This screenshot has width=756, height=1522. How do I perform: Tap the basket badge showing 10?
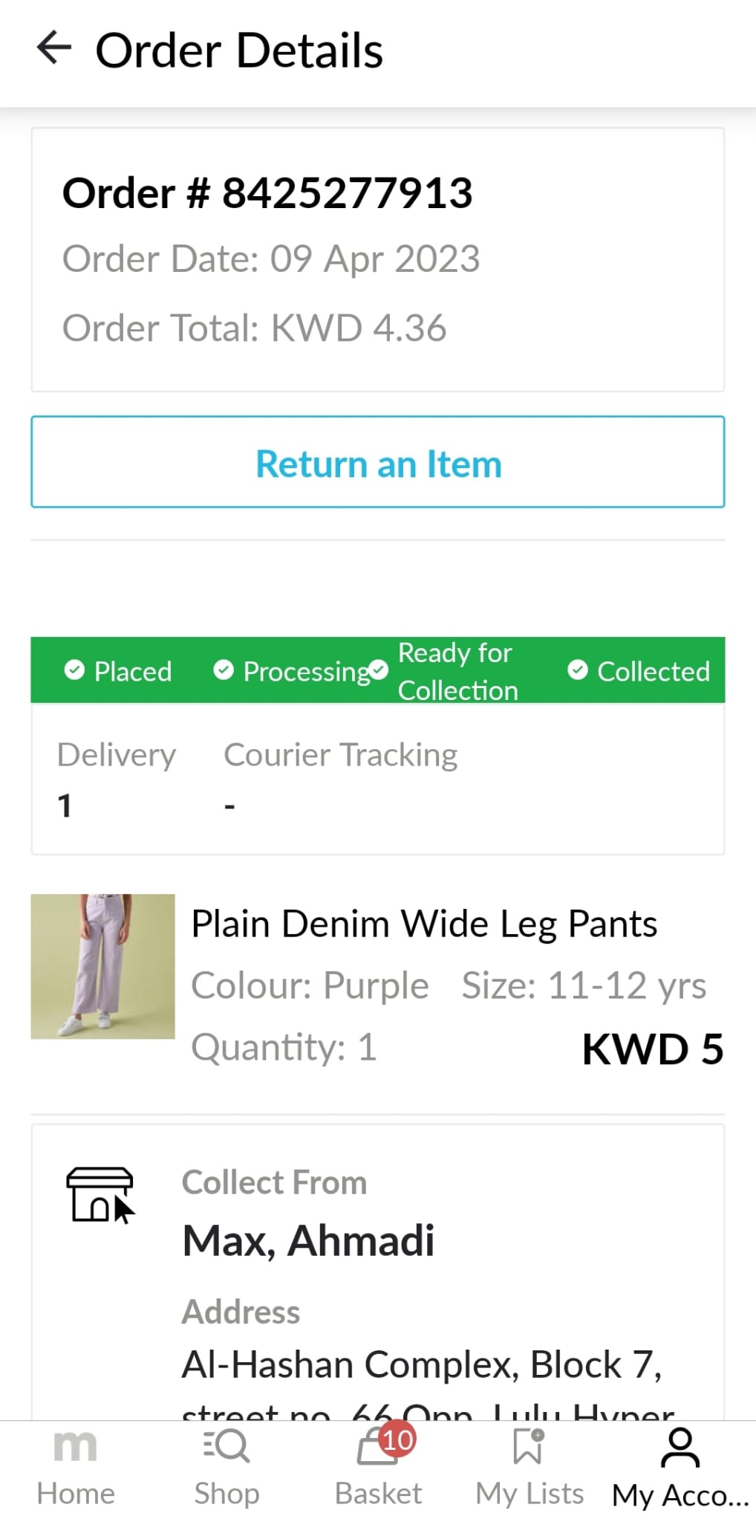[397, 1440]
